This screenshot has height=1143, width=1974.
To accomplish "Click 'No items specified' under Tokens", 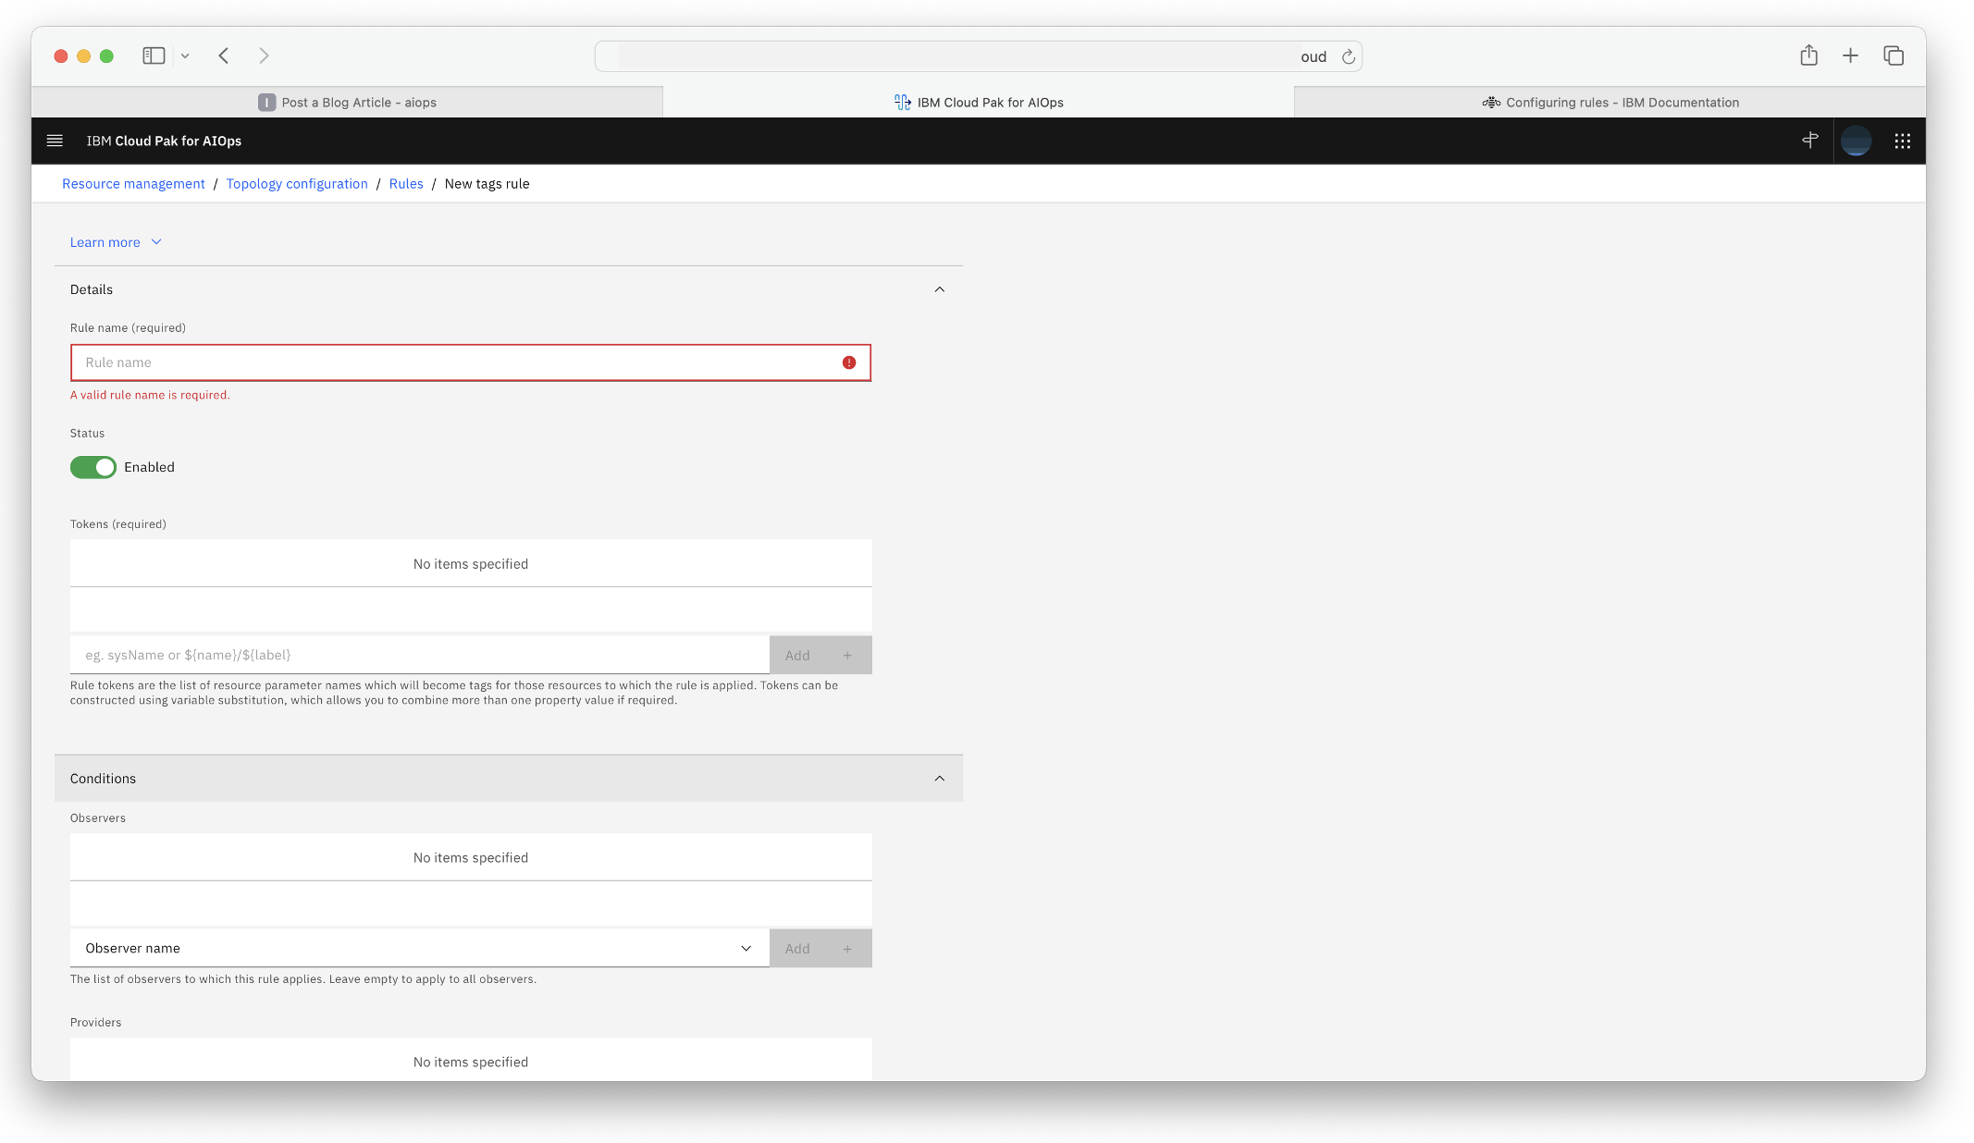I will 471,564.
